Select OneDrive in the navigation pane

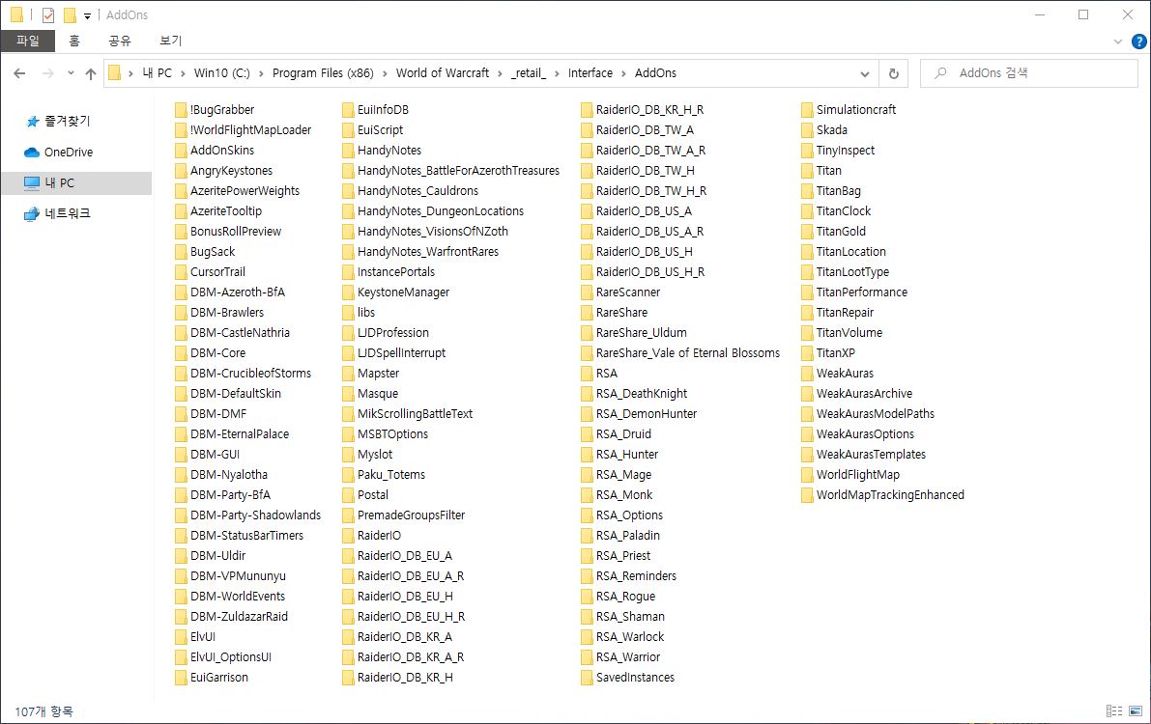point(69,153)
